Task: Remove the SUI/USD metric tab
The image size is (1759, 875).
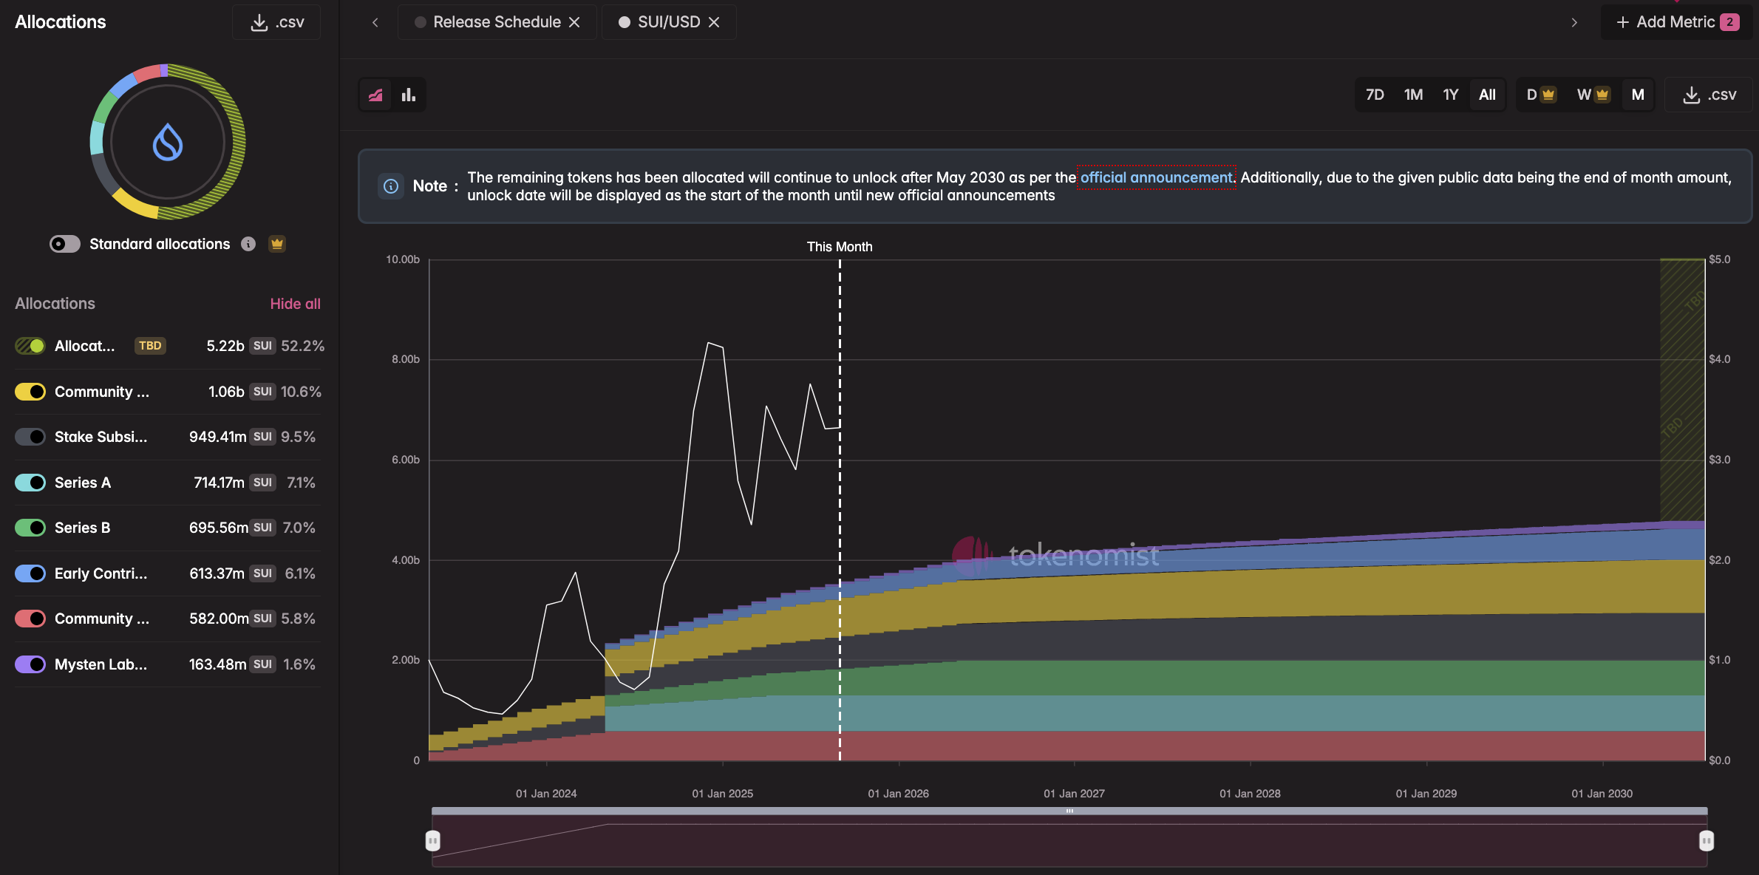Action: point(714,22)
